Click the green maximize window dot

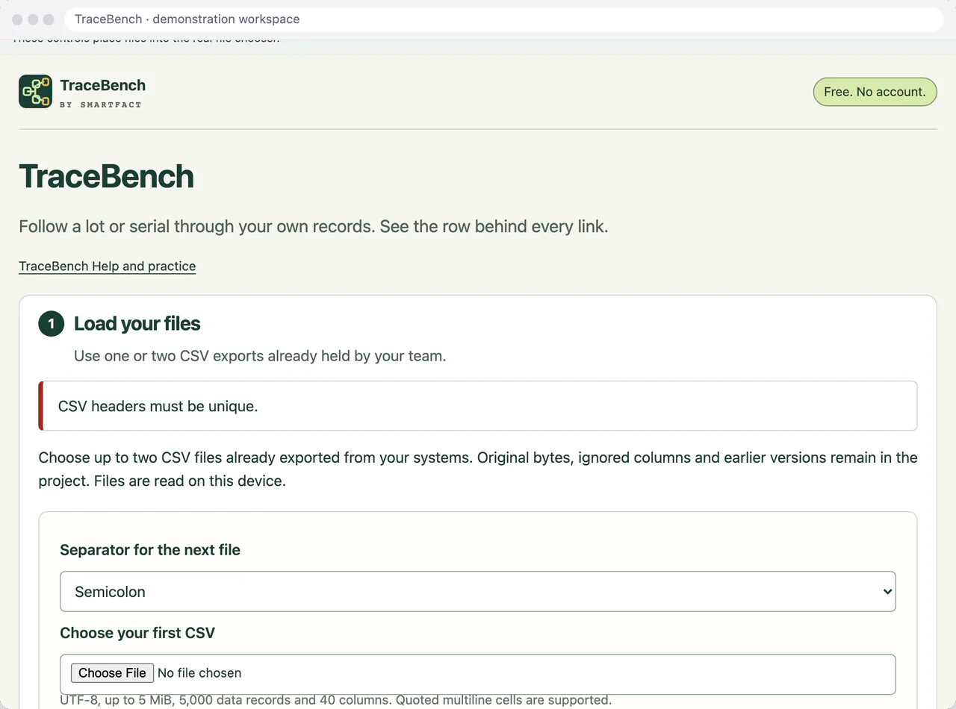tap(49, 19)
